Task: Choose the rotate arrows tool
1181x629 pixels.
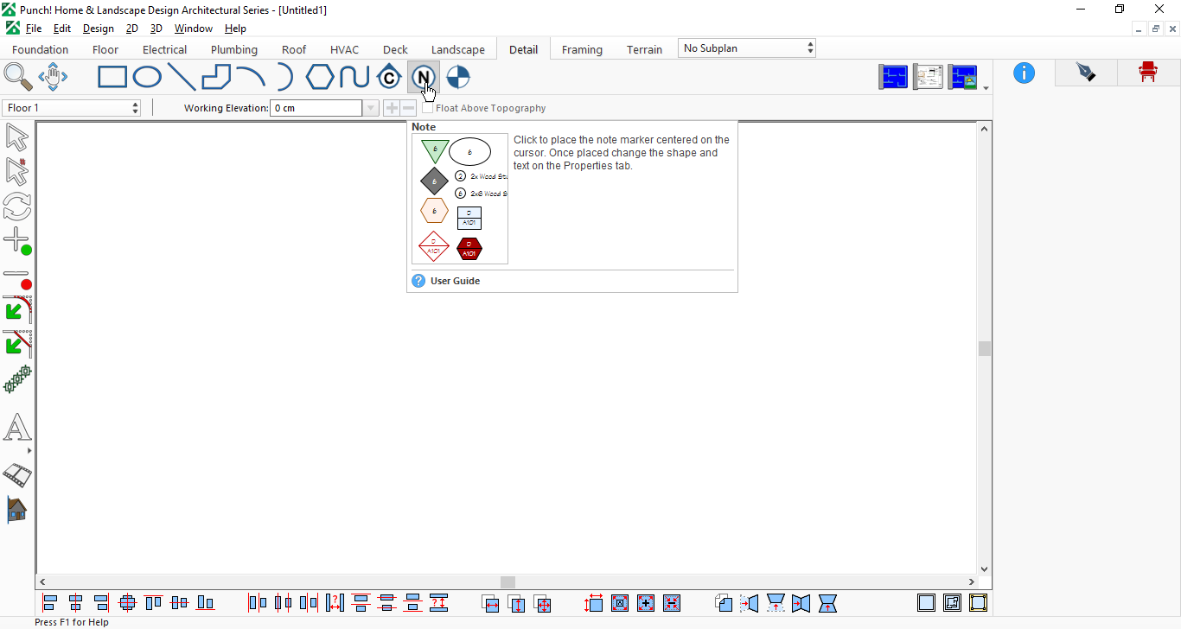Action: 17,206
